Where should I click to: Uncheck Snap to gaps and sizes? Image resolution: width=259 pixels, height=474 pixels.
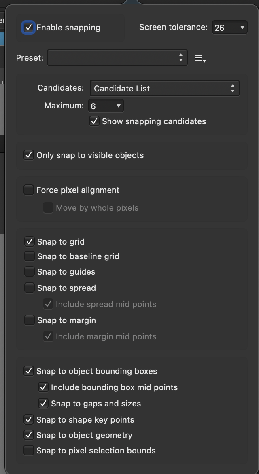[43, 403]
